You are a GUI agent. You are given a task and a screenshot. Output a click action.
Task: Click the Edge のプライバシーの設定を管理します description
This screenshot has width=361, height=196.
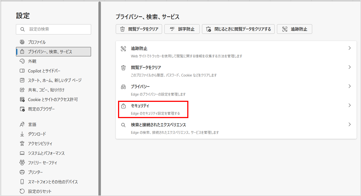158,94
